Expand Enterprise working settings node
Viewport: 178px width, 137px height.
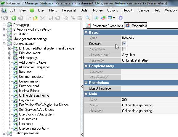coord(4,29)
